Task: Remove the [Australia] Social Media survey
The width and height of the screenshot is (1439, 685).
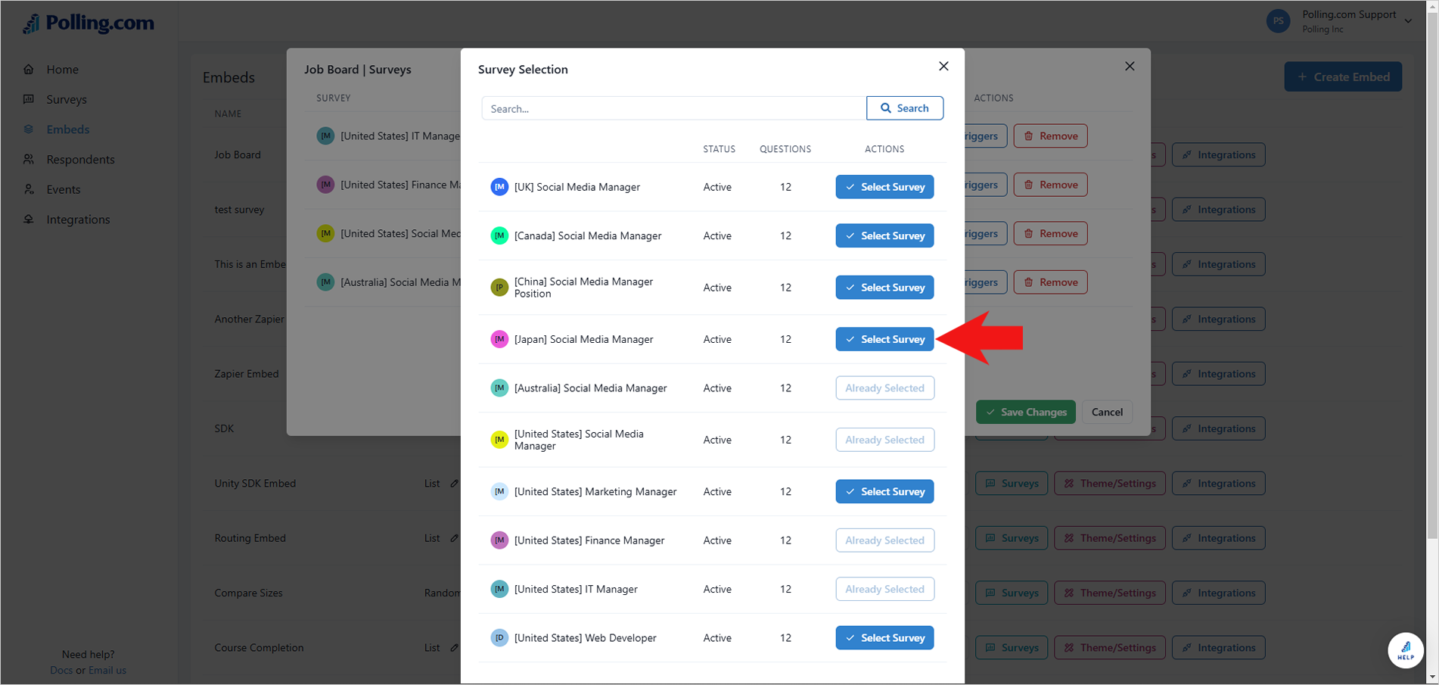Action: point(1050,282)
